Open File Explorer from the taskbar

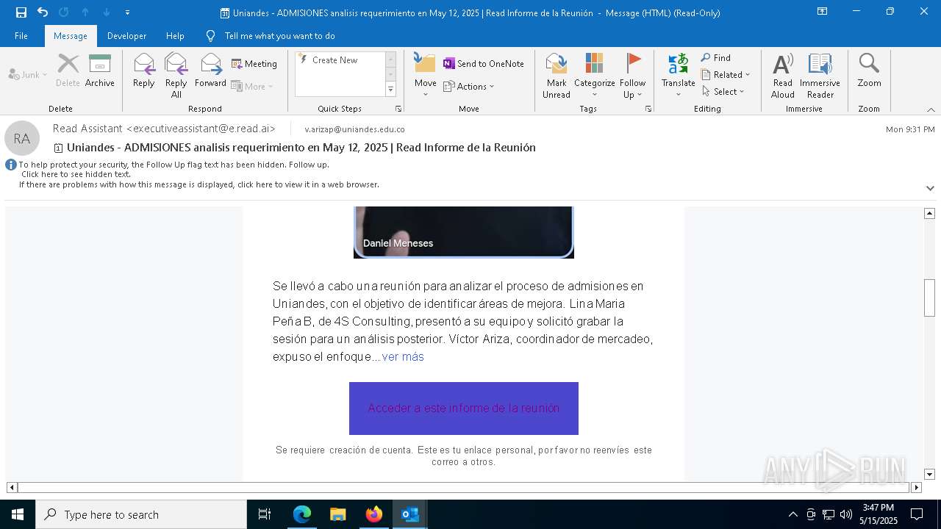[338, 514]
